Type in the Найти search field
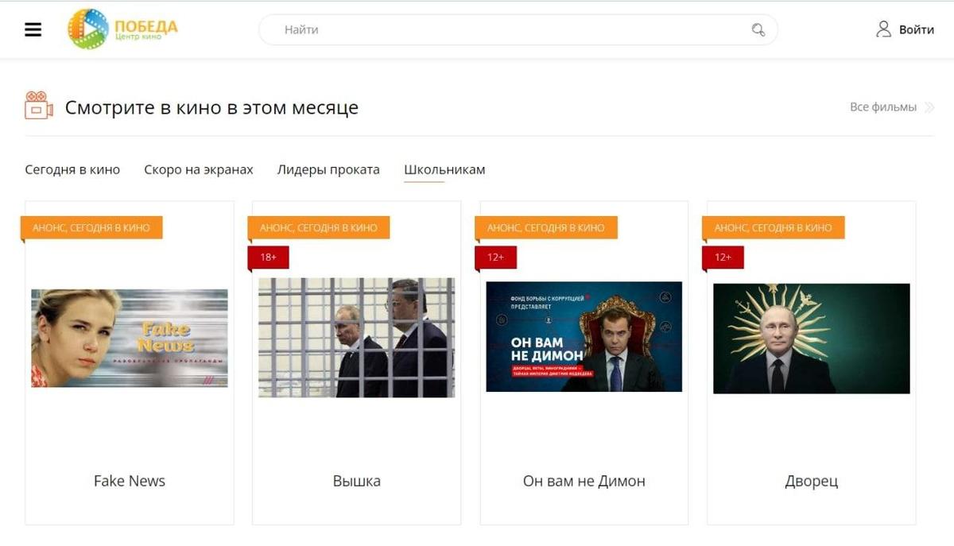 pos(509,30)
